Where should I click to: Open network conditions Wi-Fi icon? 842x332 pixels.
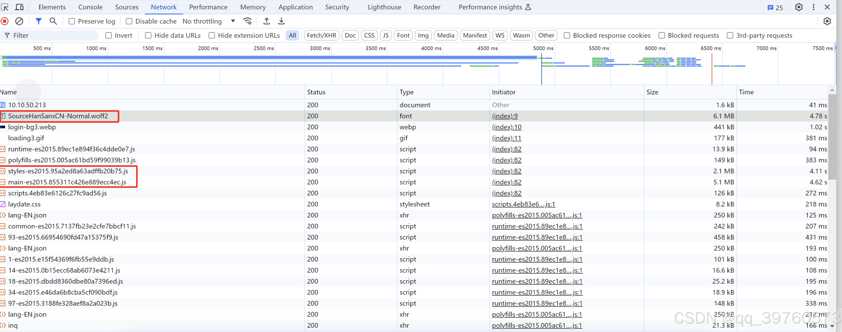click(247, 21)
